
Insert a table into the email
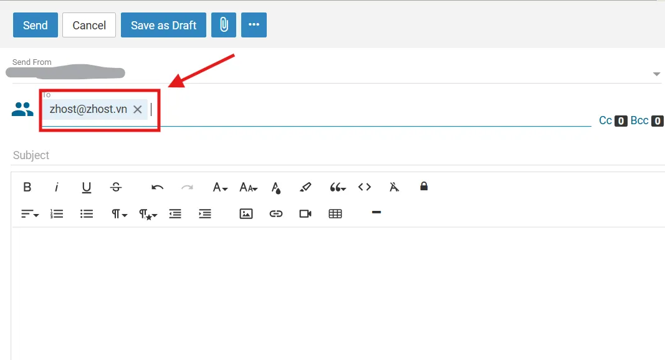pos(335,213)
